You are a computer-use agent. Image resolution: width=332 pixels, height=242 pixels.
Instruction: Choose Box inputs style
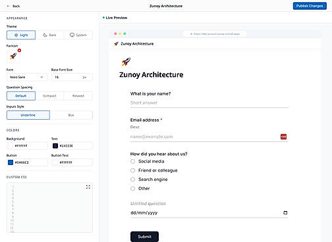71,115
